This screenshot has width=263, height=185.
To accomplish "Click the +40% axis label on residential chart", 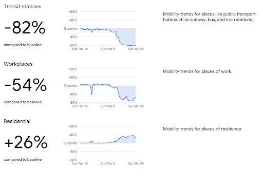I will 73,135.
